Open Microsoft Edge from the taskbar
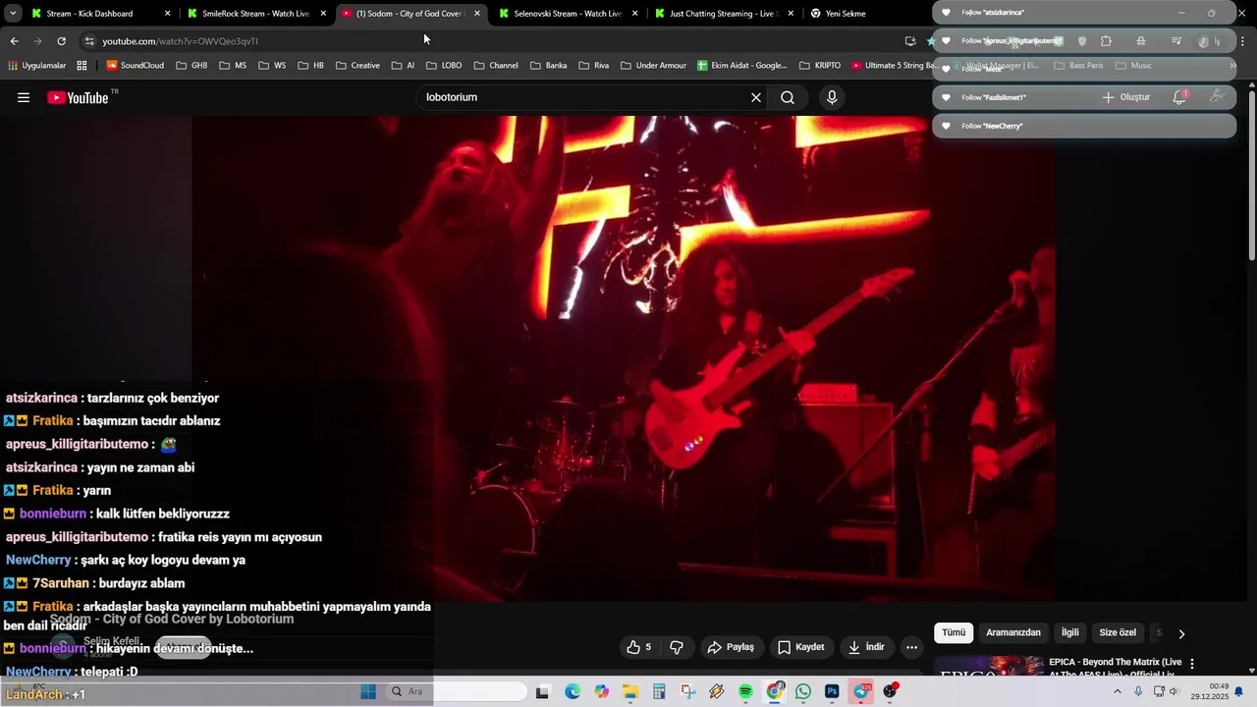This screenshot has width=1257, height=707. tap(573, 691)
